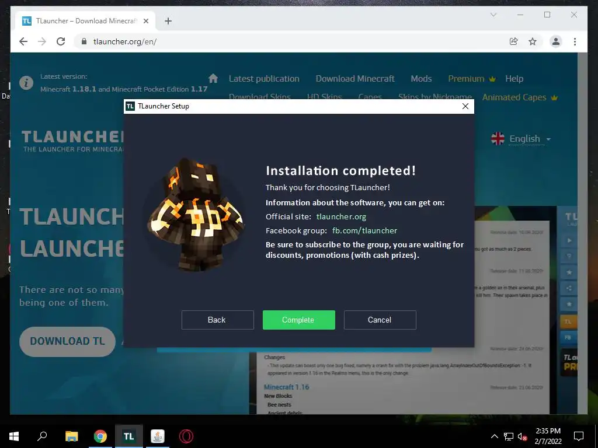The image size is (598, 448).
Task: Open Windows taskbar search
Action: [x=42, y=436]
